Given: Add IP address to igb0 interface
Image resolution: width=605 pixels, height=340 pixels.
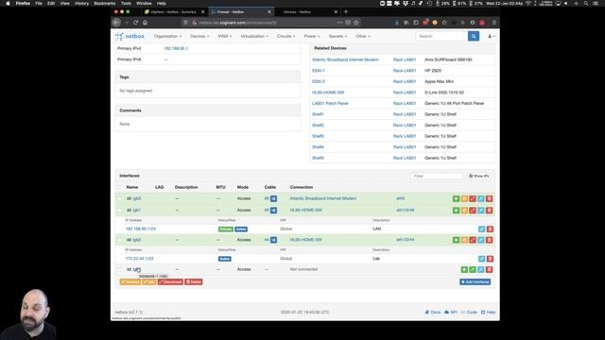Looking at the screenshot, I should click(x=456, y=198).
